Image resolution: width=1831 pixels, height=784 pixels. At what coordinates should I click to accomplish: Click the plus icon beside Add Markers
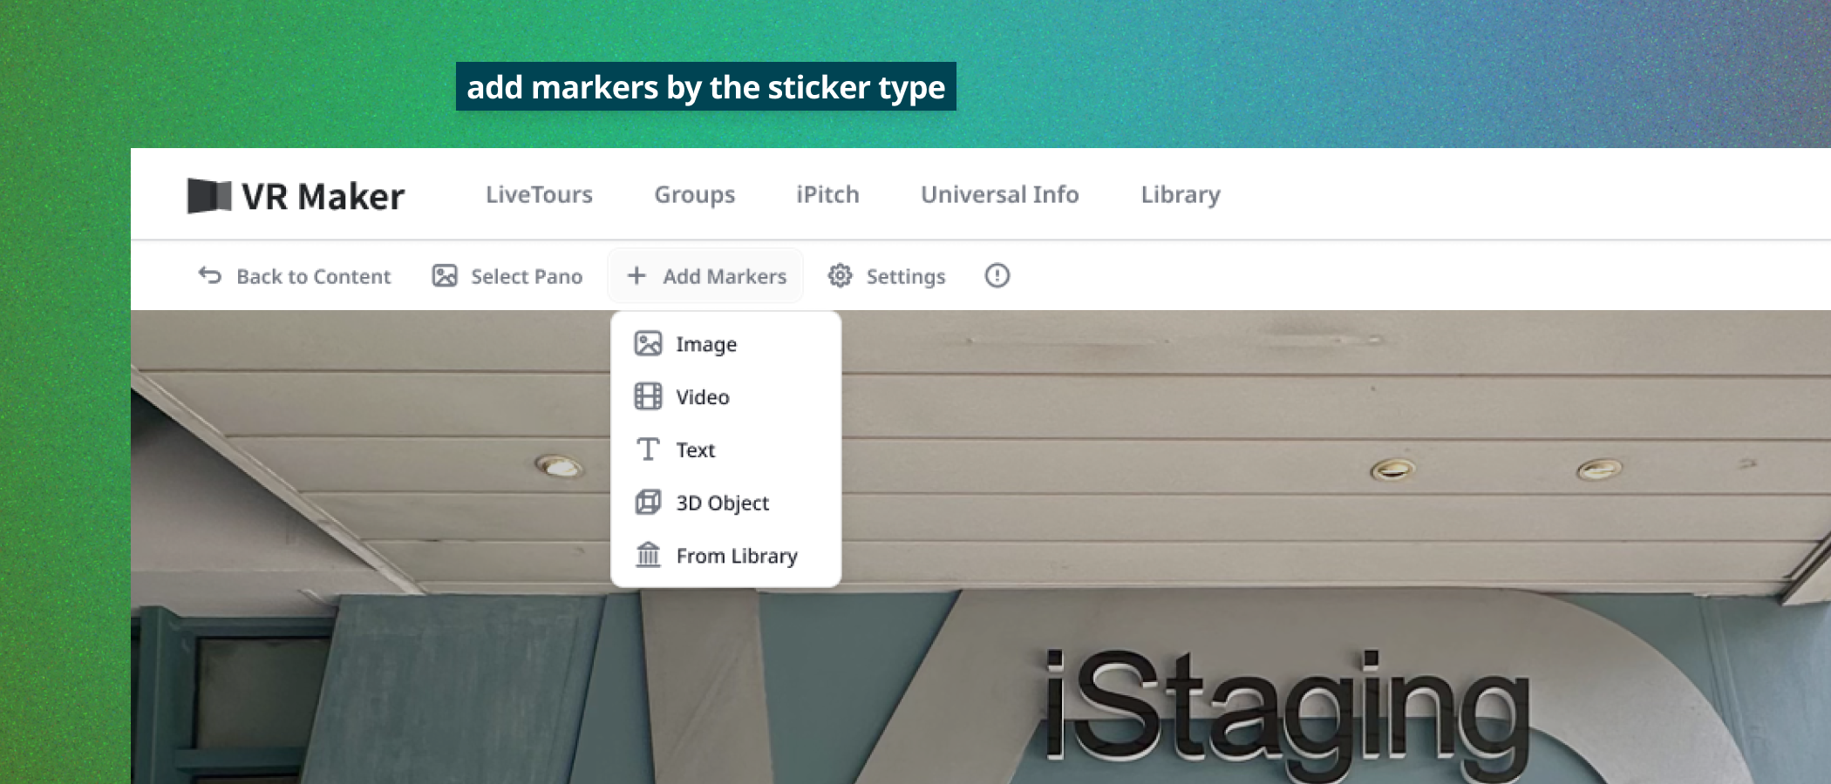click(636, 275)
